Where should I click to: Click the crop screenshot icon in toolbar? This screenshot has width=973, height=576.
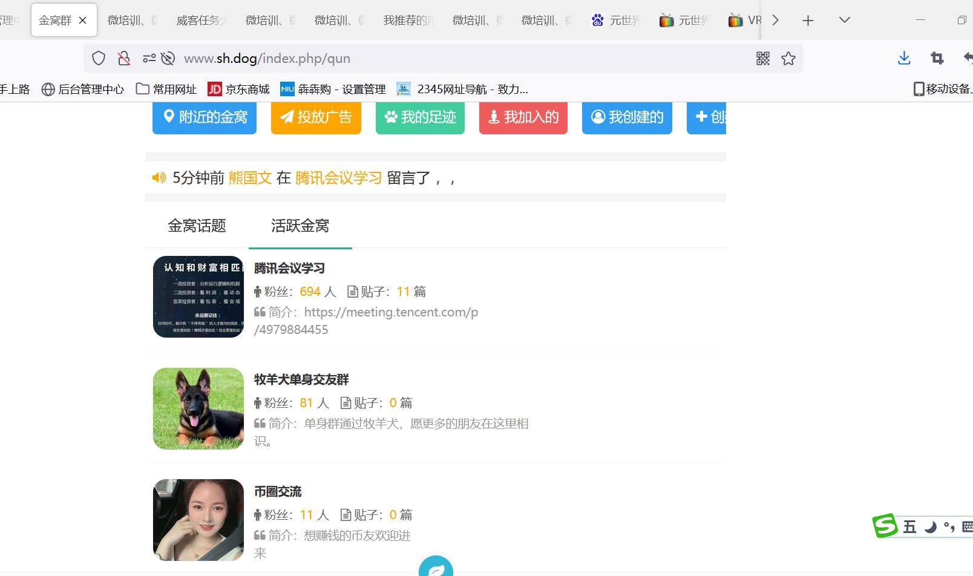[x=937, y=58]
